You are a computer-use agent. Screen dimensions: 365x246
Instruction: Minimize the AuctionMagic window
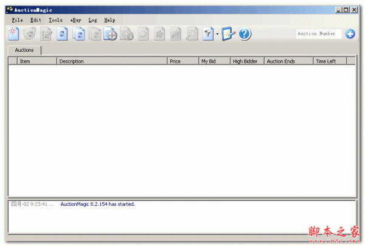tap(338, 10)
